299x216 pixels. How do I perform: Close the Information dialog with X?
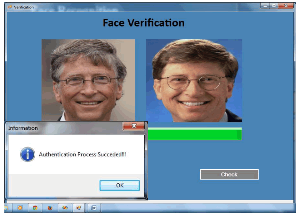point(134,126)
